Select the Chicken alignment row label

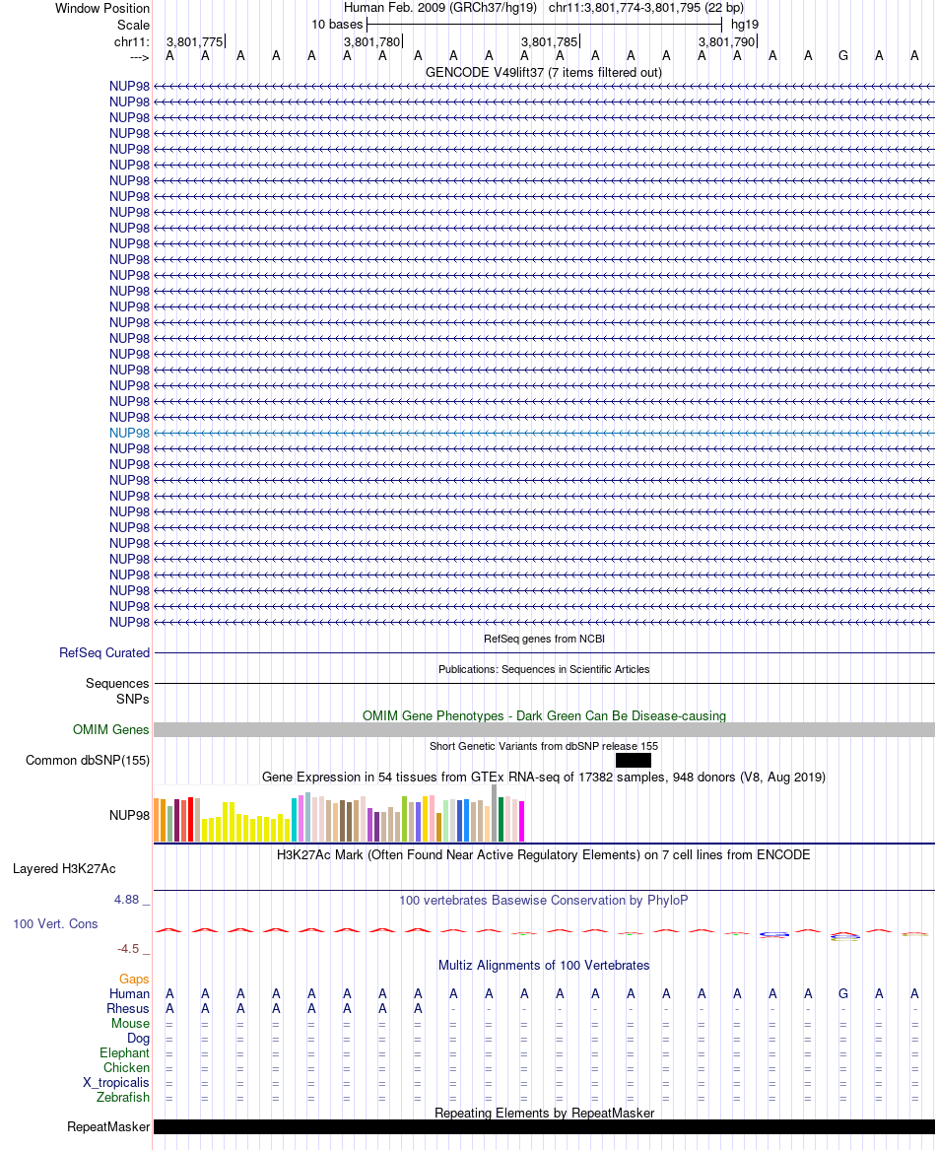[126, 1068]
